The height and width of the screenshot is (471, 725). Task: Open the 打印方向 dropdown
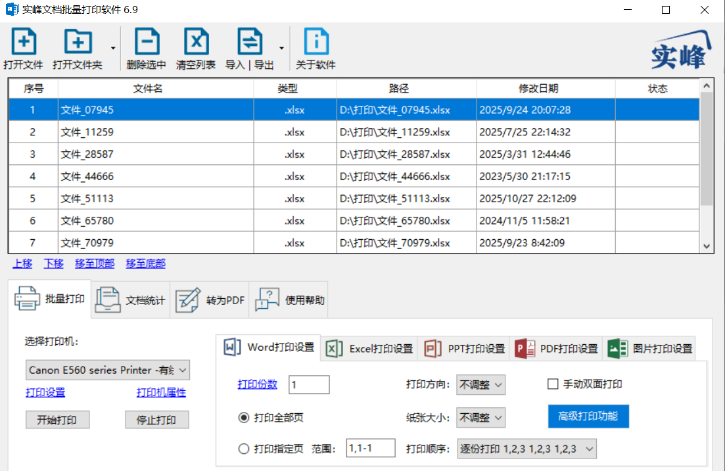coord(481,384)
